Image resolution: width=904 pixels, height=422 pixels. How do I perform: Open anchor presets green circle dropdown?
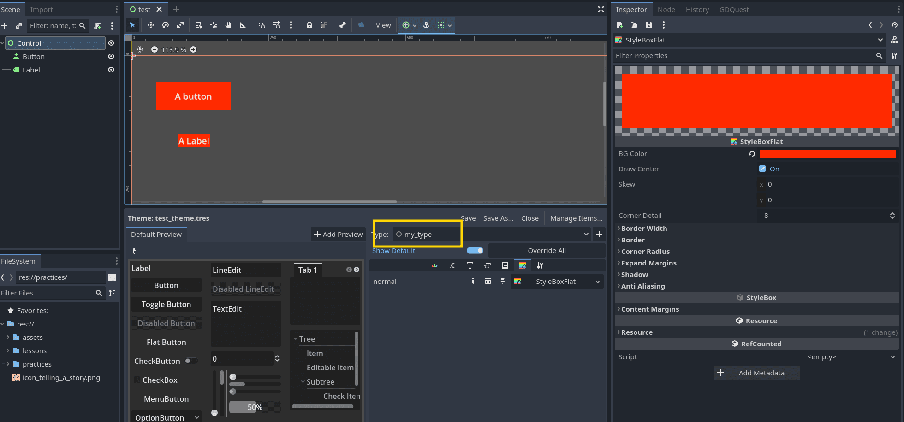click(409, 25)
